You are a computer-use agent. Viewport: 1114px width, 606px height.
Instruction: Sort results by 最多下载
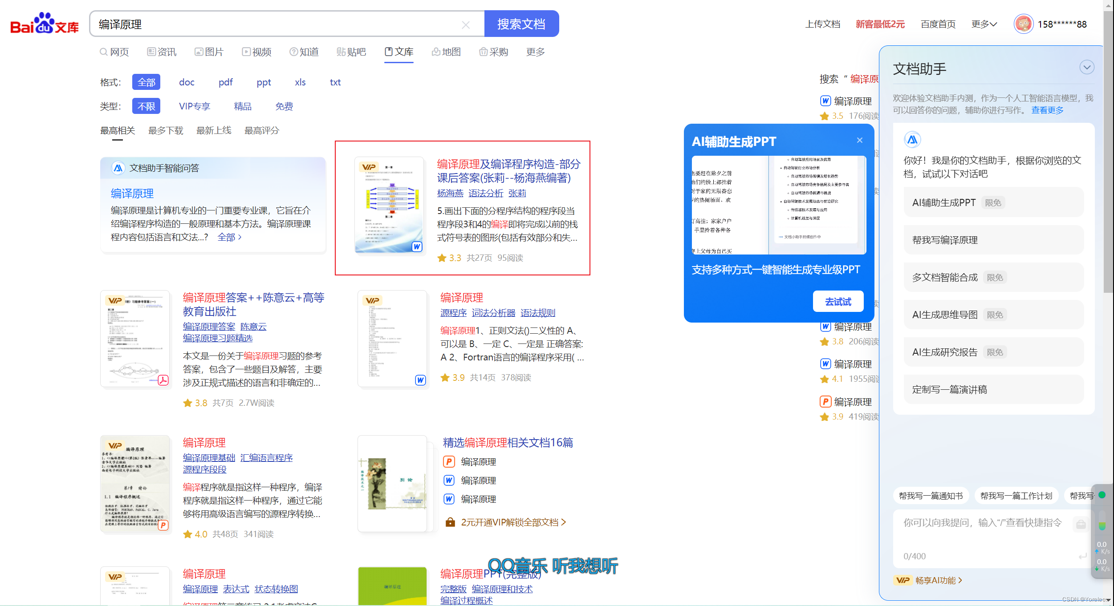[x=166, y=130]
